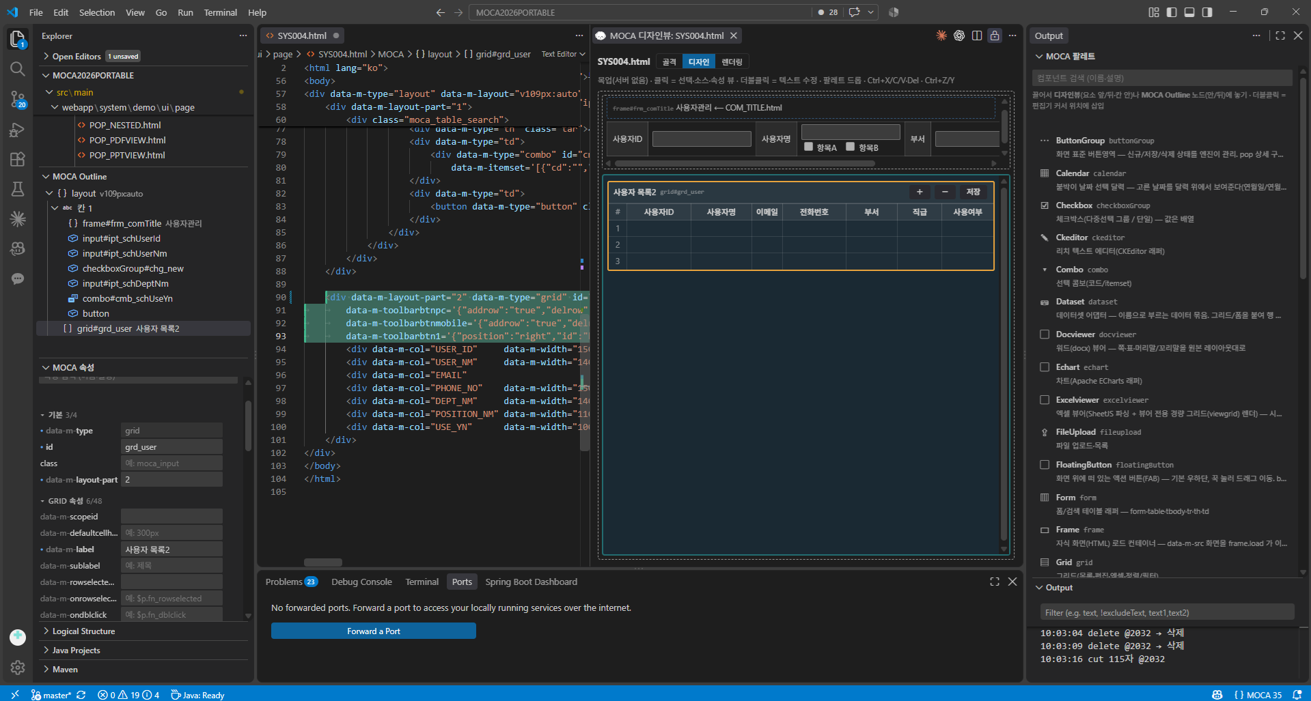The image size is (1311, 701).
Task: Toggle bottom panel visibility icon
Action: 1189,12
